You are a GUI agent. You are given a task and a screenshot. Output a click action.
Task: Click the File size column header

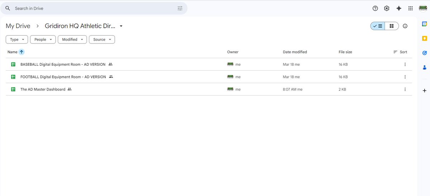345,52
